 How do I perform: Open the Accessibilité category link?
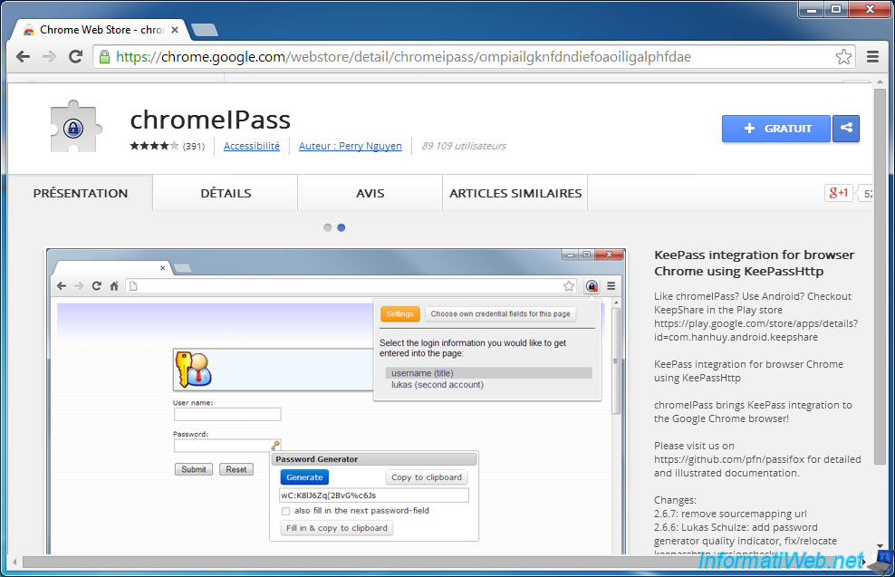[252, 146]
